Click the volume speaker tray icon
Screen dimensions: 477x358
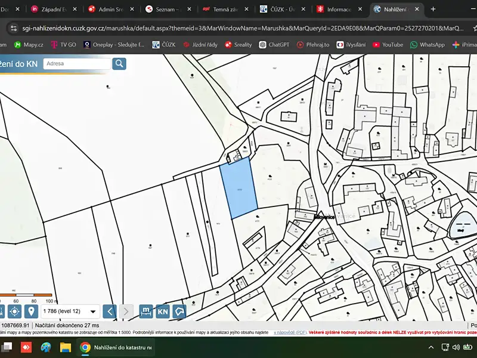tap(456, 347)
